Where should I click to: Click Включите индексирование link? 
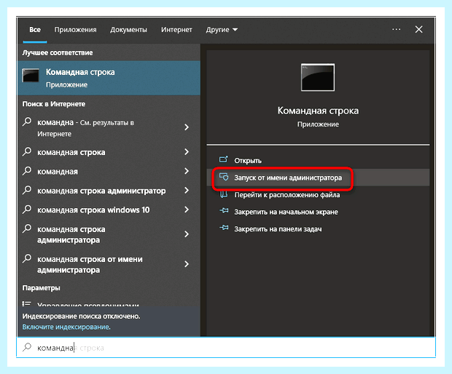(66, 327)
